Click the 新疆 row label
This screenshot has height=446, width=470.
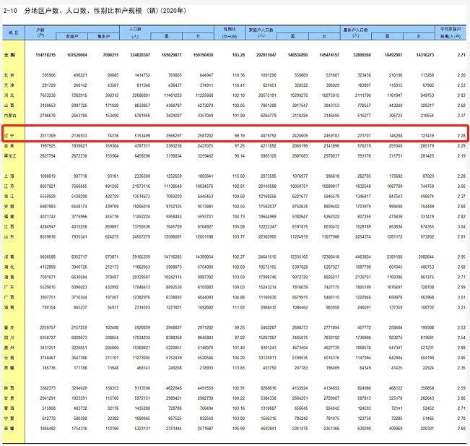click(x=9, y=429)
